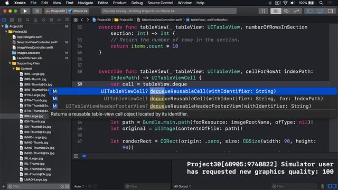Show only source-controlled files in navigator
This screenshot has width=338, height=190.
[67, 186]
